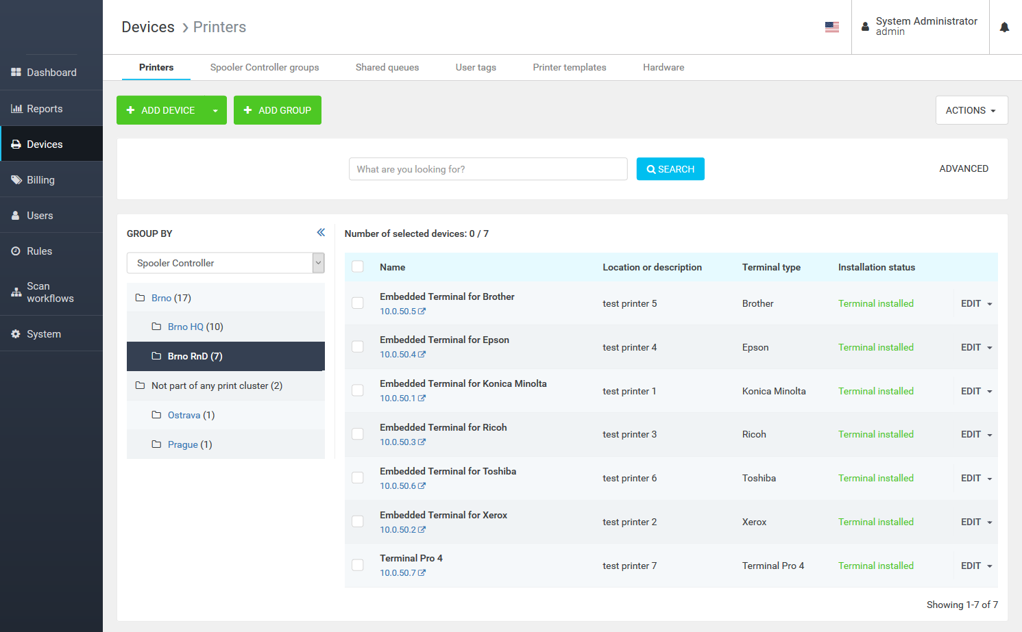
Task: Click inside the device search field
Action: pyautogui.click(x=488, y=168)
